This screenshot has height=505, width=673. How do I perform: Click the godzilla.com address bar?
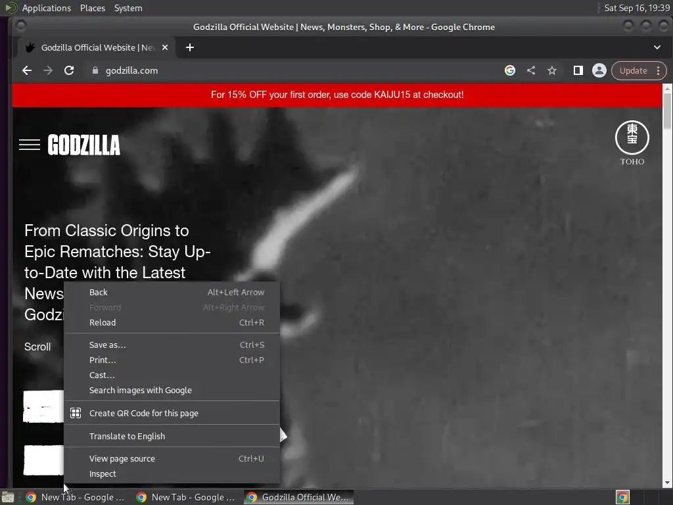point(296,70)
